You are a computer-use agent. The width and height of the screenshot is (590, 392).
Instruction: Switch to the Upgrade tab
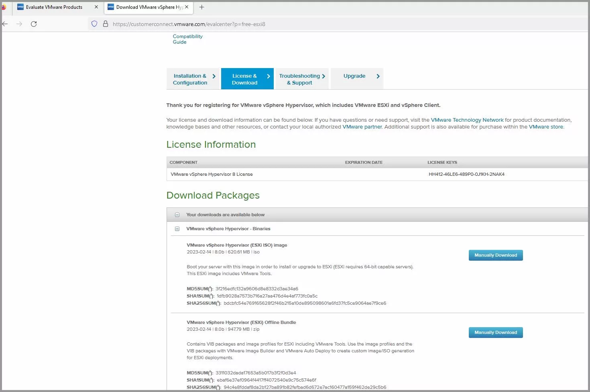pos(357,76)
